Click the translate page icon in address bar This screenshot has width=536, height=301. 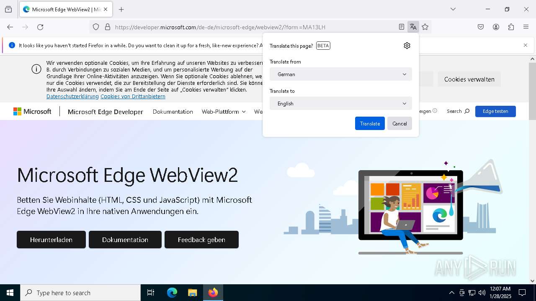tap(413, 27)
